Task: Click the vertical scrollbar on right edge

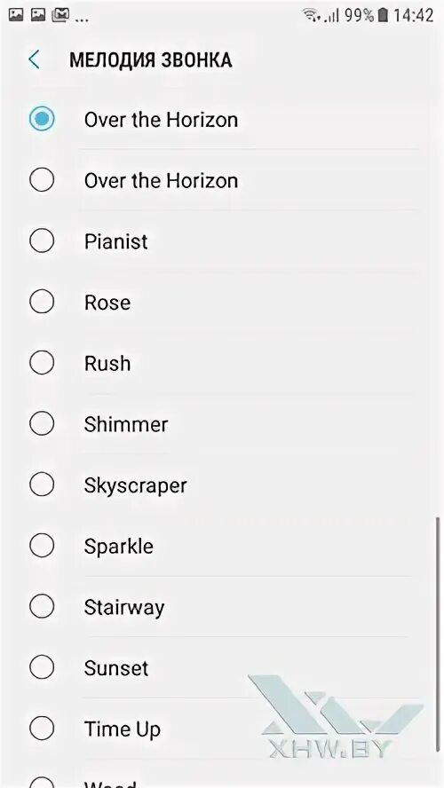Action: click(438, 634)
